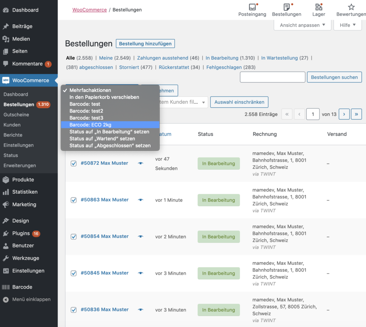This screenshot has height=327, width=366.
Task: Click the Beiträge pin icon
Action: point(6,26)
